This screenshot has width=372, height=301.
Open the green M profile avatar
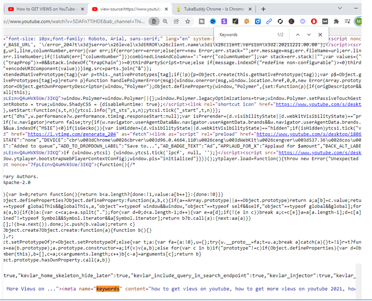tap(358, 21)
